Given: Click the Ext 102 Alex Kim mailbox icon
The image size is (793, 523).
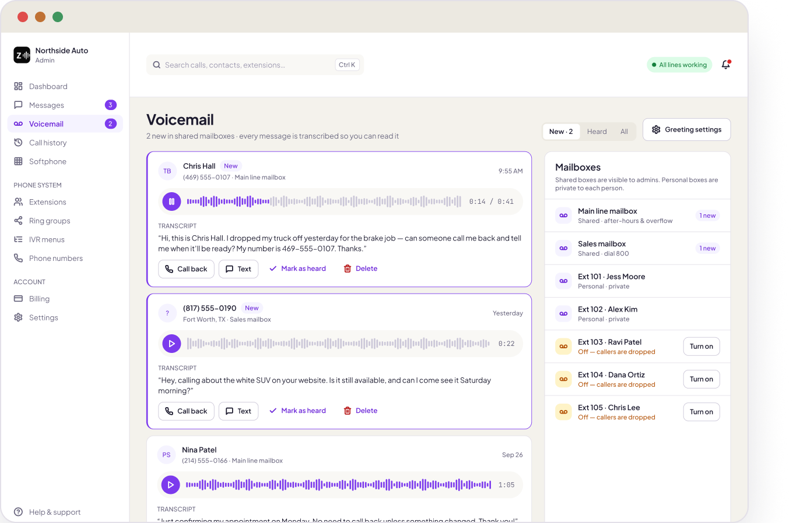Looking at the screenshot, I should (x=563, y=313).
